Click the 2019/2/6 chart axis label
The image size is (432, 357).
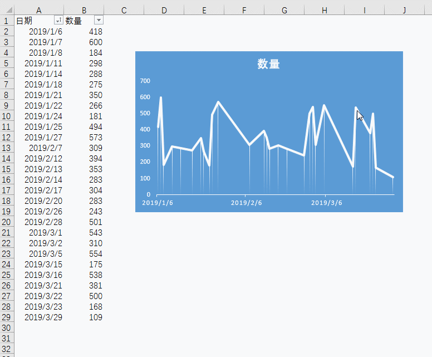click(246, 203)
